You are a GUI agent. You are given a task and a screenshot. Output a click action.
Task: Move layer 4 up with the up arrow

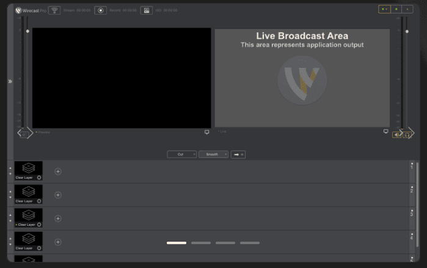coord(10,239)
